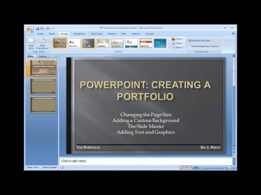Open the Slide Orientation dropdown
Viewport: 261px width, 195px height.
click(42, 43)
